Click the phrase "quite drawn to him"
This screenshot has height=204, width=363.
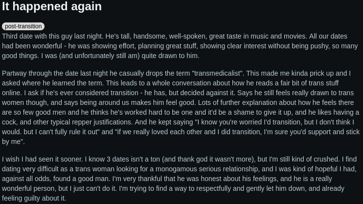170,56
